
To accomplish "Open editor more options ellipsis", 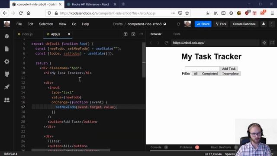I will point(141,34).
